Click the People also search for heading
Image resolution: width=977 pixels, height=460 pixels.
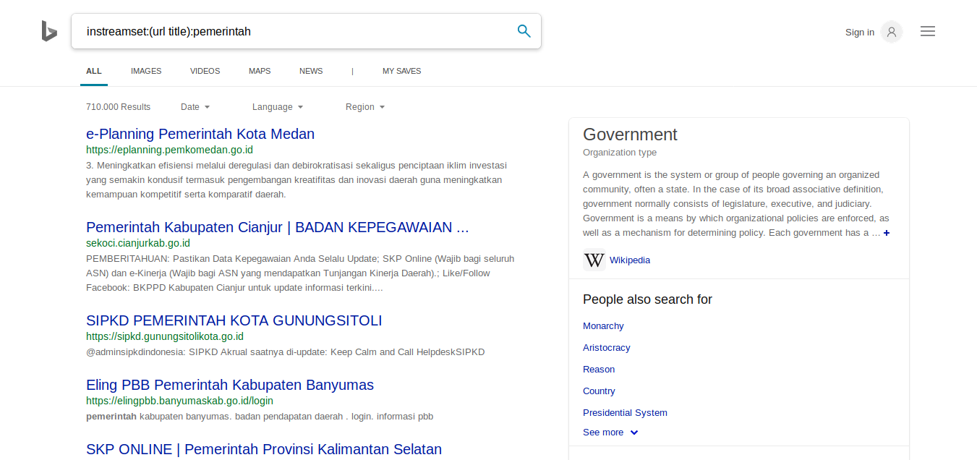[x=647, y=299]
